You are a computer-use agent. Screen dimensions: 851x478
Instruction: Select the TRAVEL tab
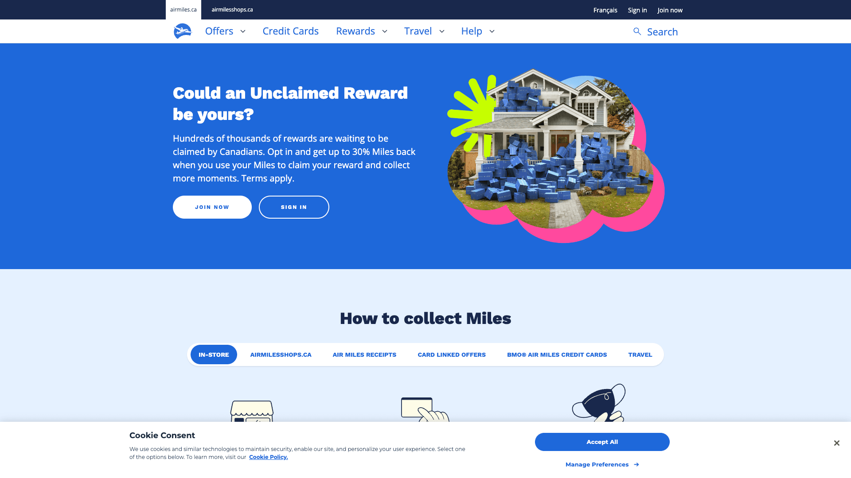point(640,354)
